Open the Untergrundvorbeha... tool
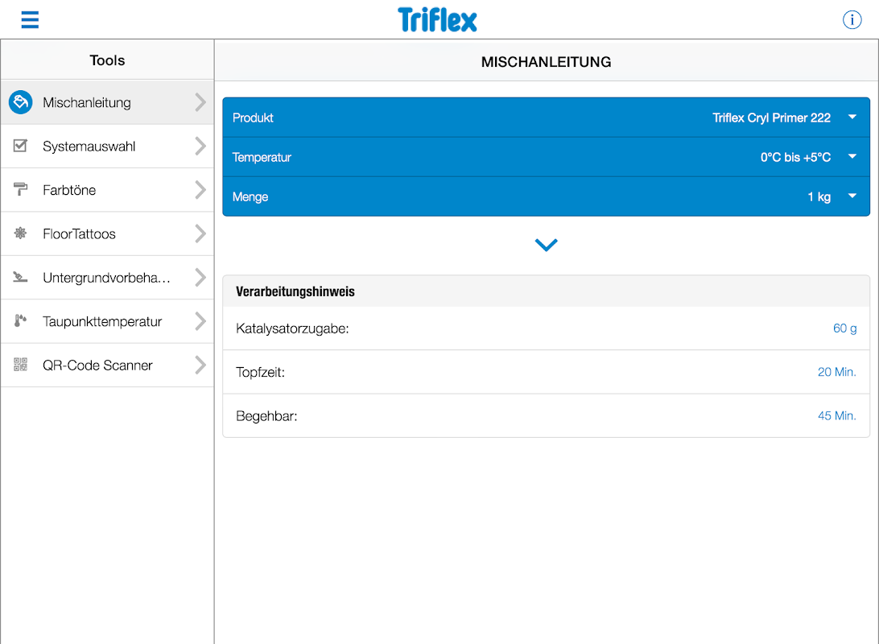The width and height of the screenshot is (879, 644). pyautogui.click(x=107, y=278)
